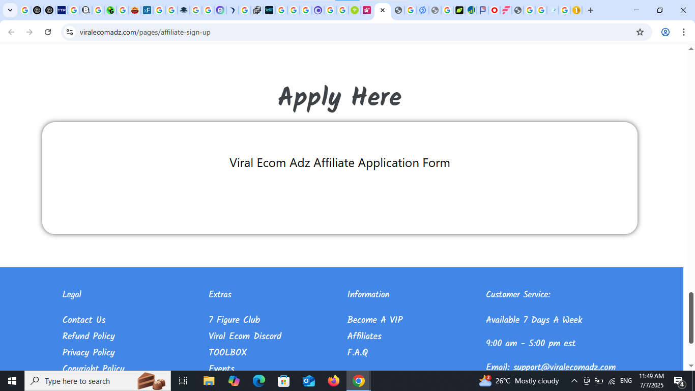Open the tab with purple 'e' favicon
The image size is (695, 391).
[x=220, y=10]
